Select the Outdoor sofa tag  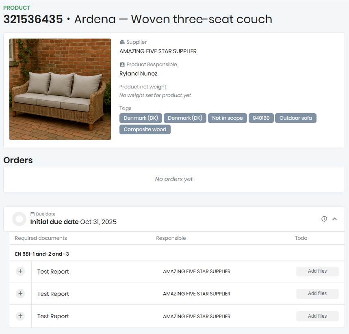tap(296, 118)
